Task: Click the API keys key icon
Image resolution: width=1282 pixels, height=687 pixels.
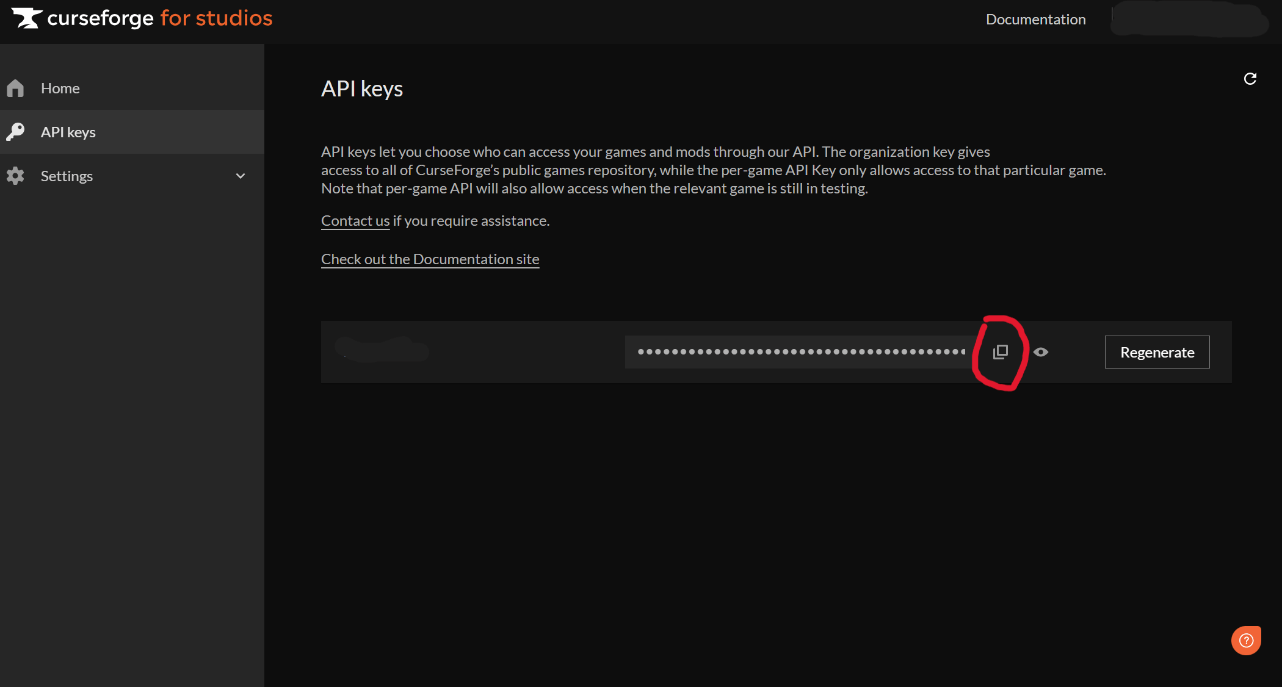Action: coord(16,132)
